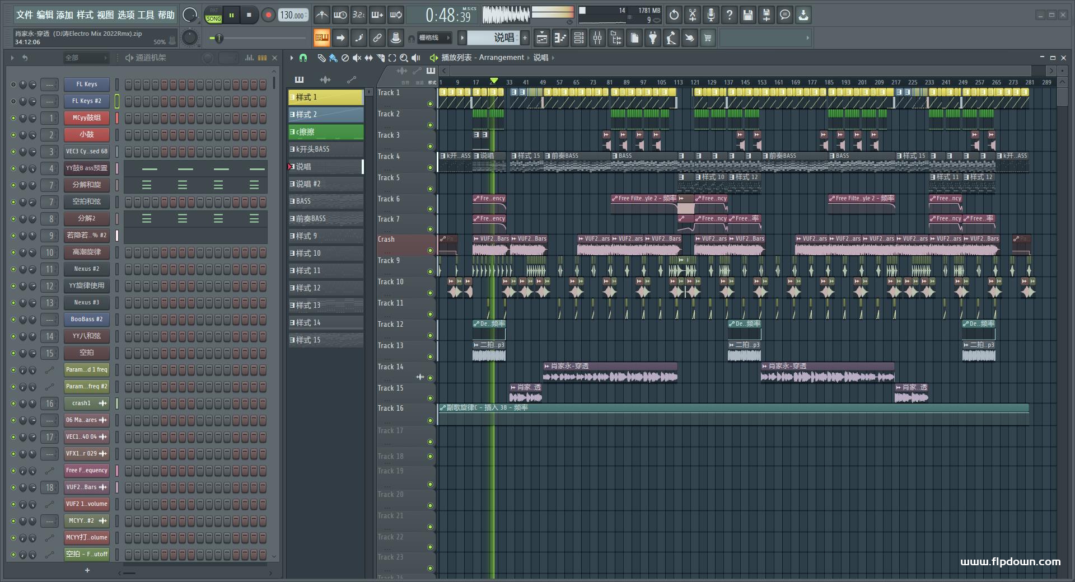Click the FL Keys #2 channel button
Screen dimensions: 1075x582
[86, 101]
